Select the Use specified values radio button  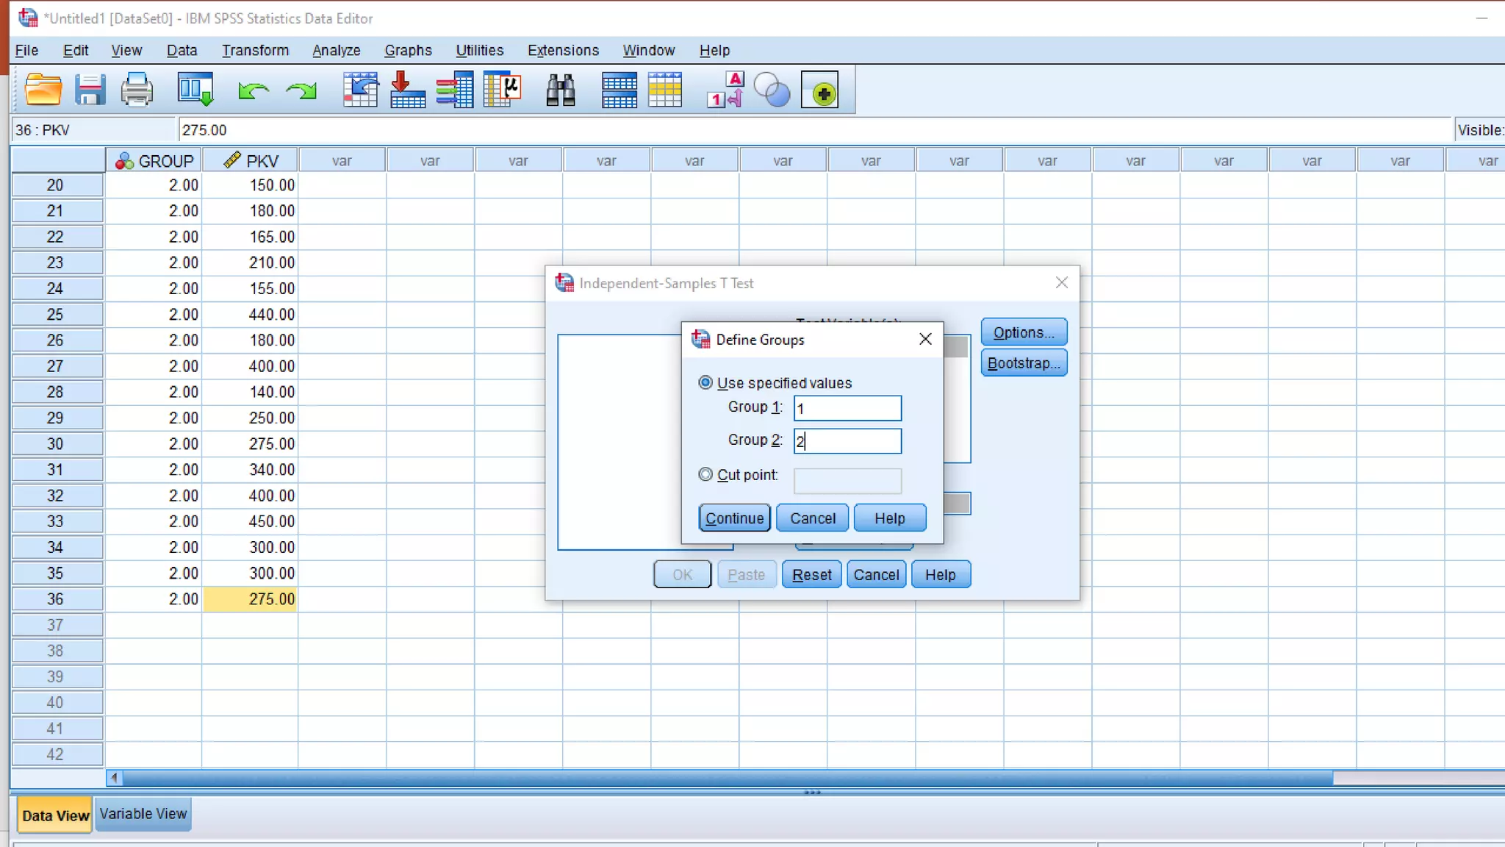(705, 382)
